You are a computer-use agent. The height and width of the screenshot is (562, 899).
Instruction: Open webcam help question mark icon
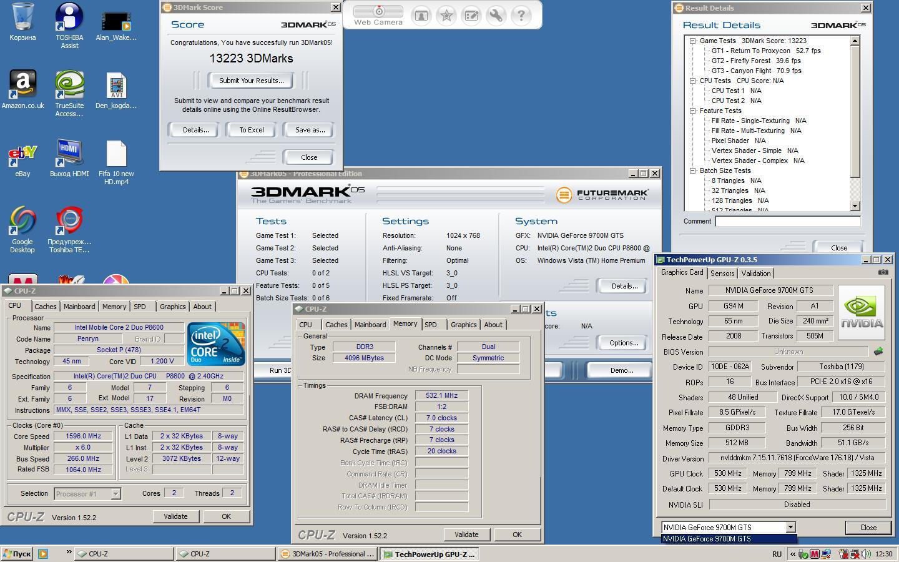[521, 15]
